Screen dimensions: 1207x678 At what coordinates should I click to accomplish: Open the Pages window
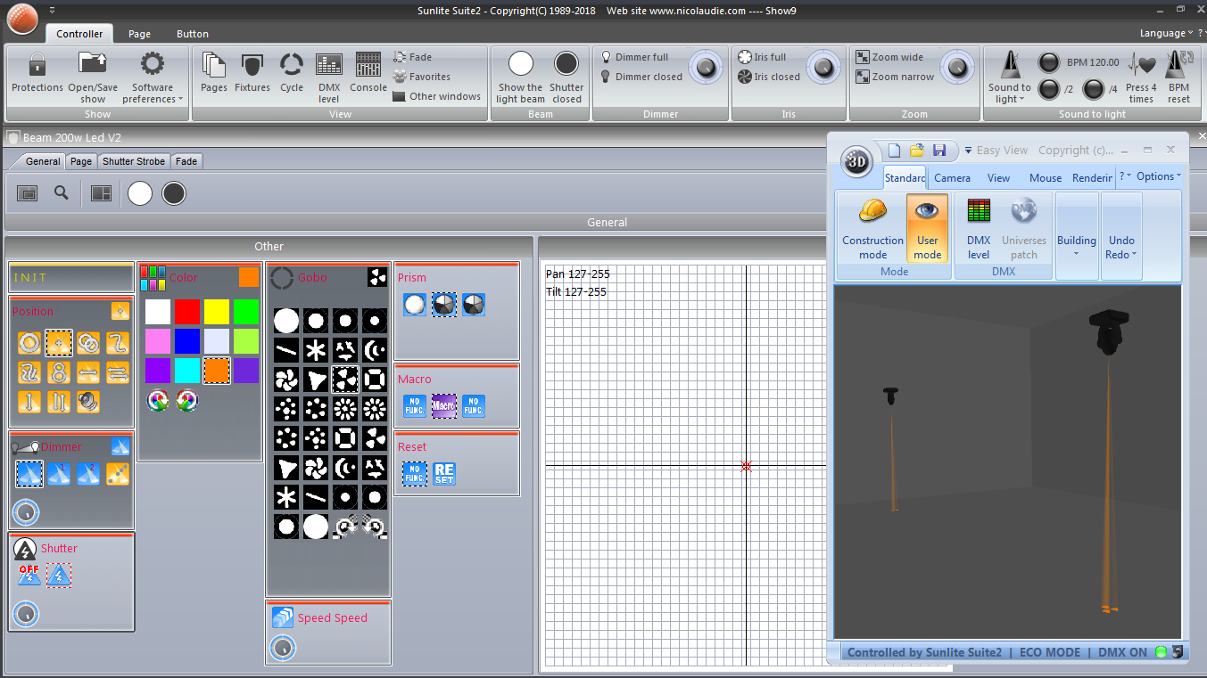click(x=214, y=73)
